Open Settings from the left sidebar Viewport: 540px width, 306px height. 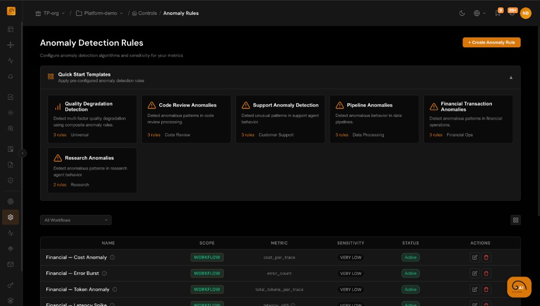pyautogui.click(x=10, y=217)
